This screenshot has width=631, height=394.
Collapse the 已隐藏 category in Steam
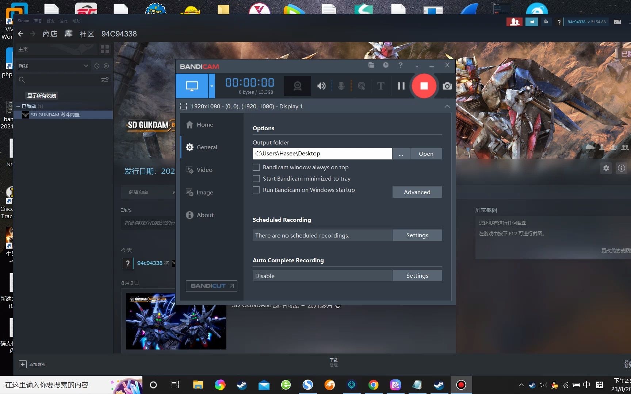pyautogui.click(x=18, y=107)
